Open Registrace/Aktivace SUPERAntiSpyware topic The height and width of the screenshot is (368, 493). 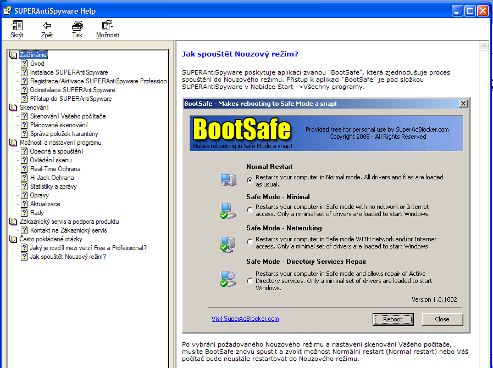98,81
